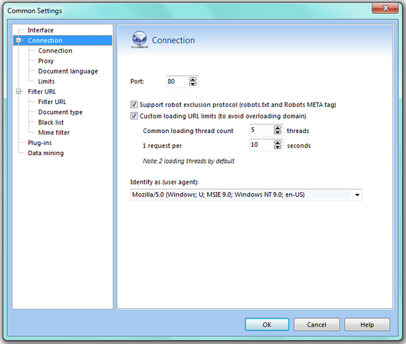406x344 pixels.
Task: Click the Connection globe icon
Action: tap(140, 39)
